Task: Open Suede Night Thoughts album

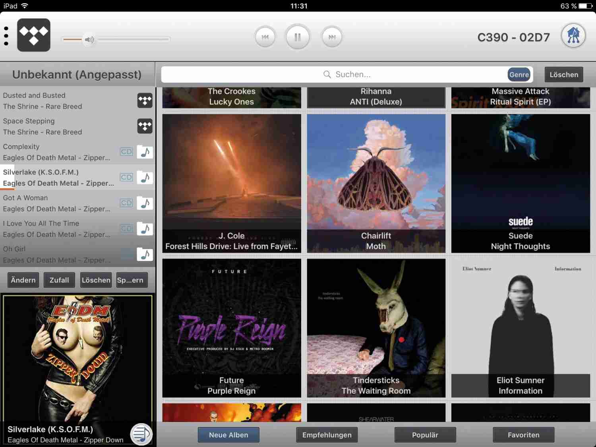Action: pyautogui.click(x=521, y=184)
